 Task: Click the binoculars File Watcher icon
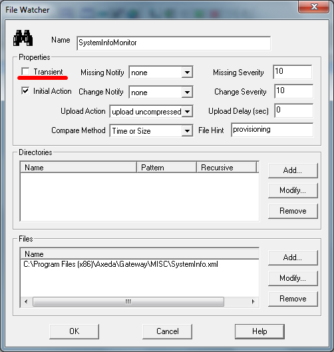23,38
